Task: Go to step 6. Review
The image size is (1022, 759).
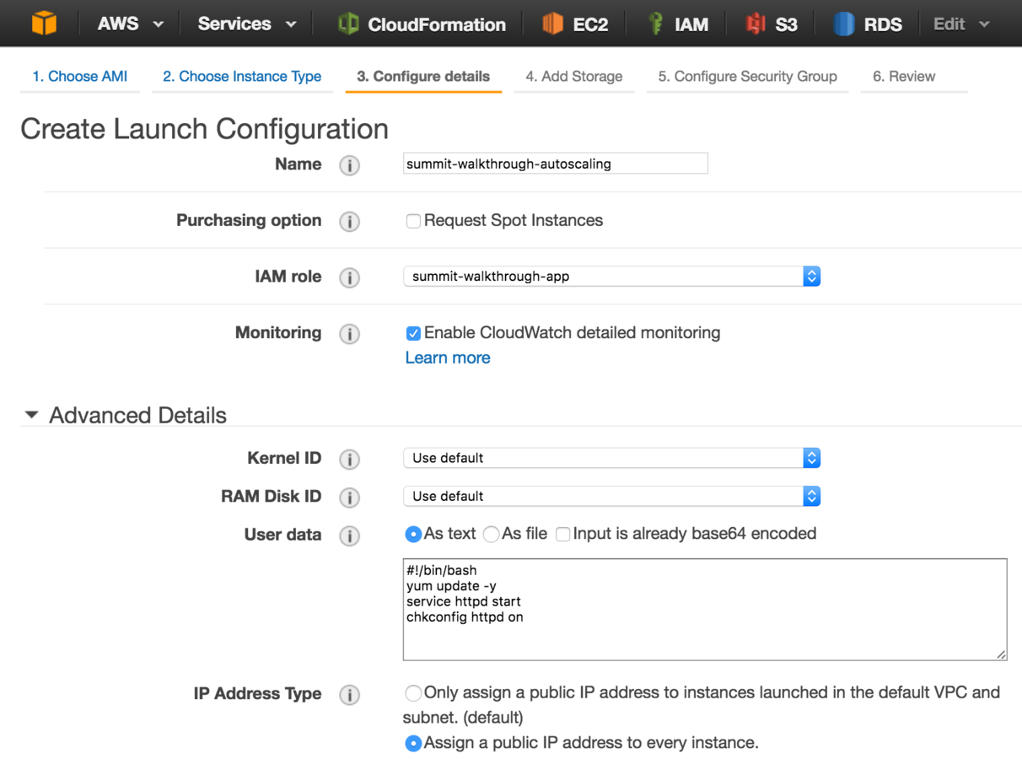Action: (904, 76)
